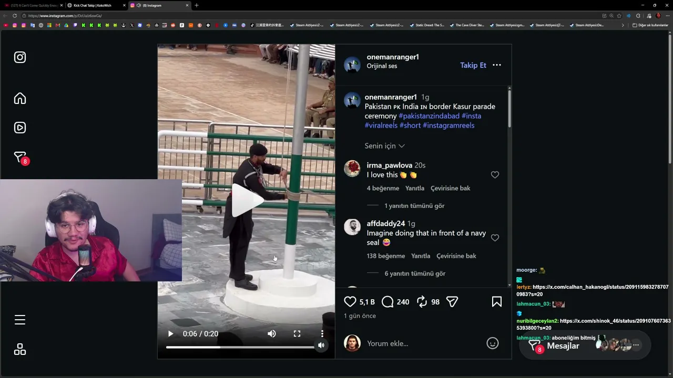Open comments via the speech bubble icon
Screen dimensions: 673x378
click(x=388, y=301)
